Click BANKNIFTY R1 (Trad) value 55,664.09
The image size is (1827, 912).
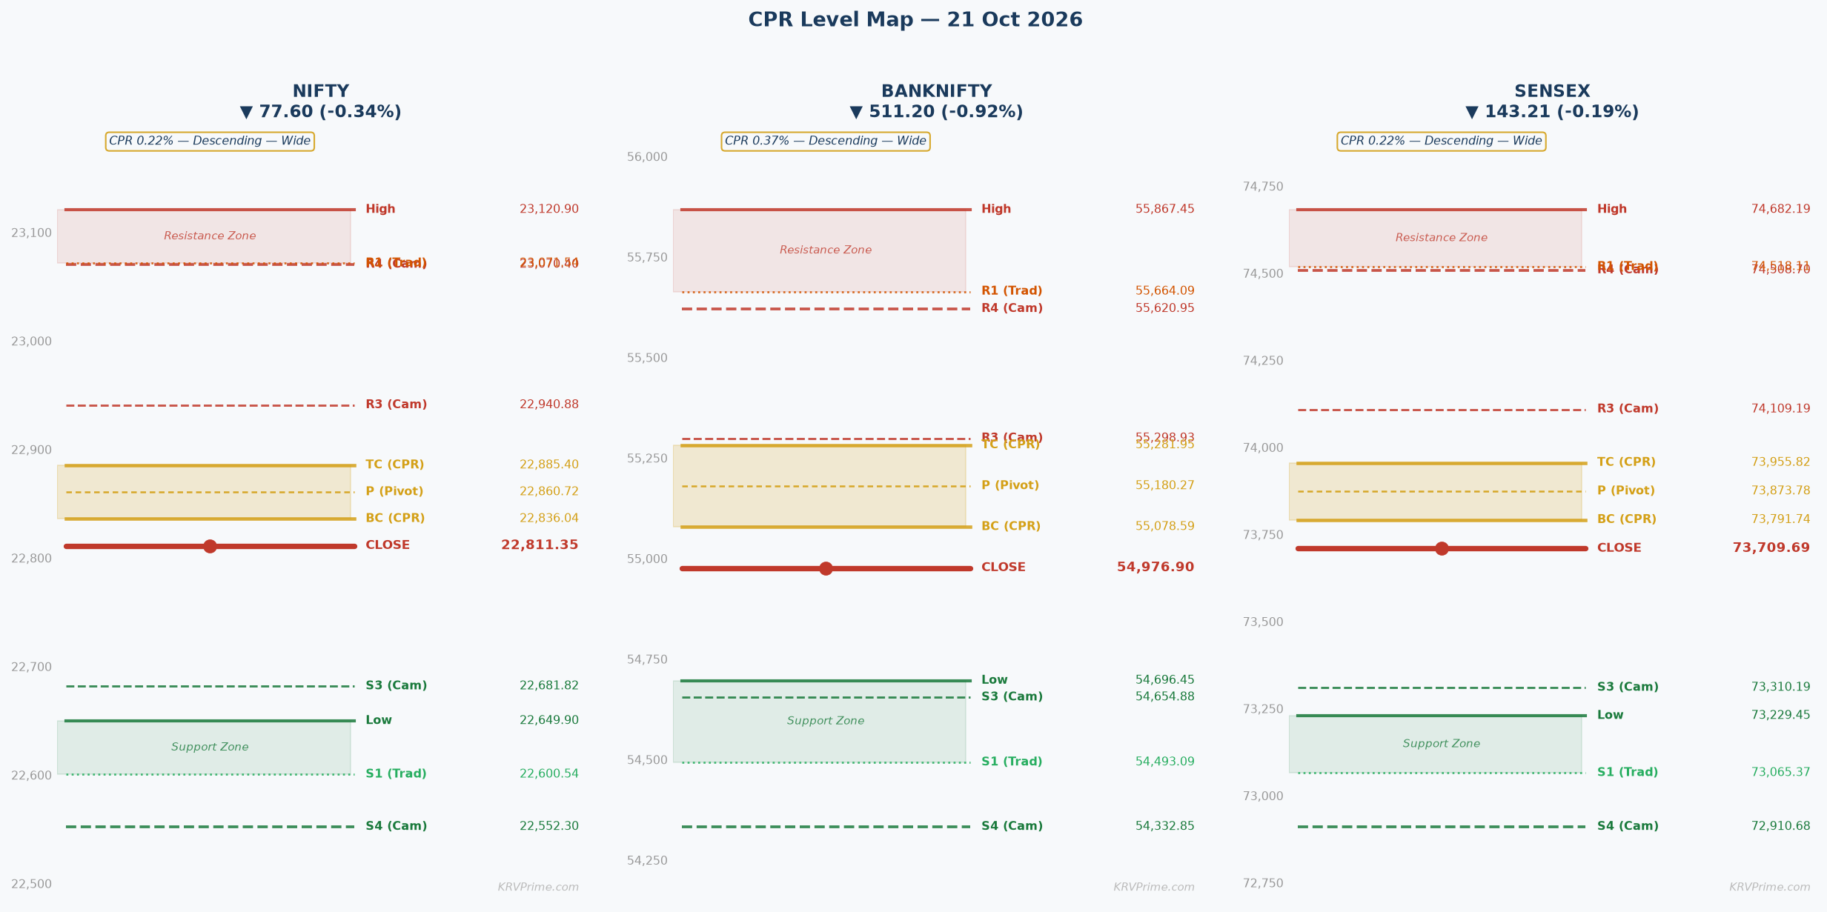1165,291
